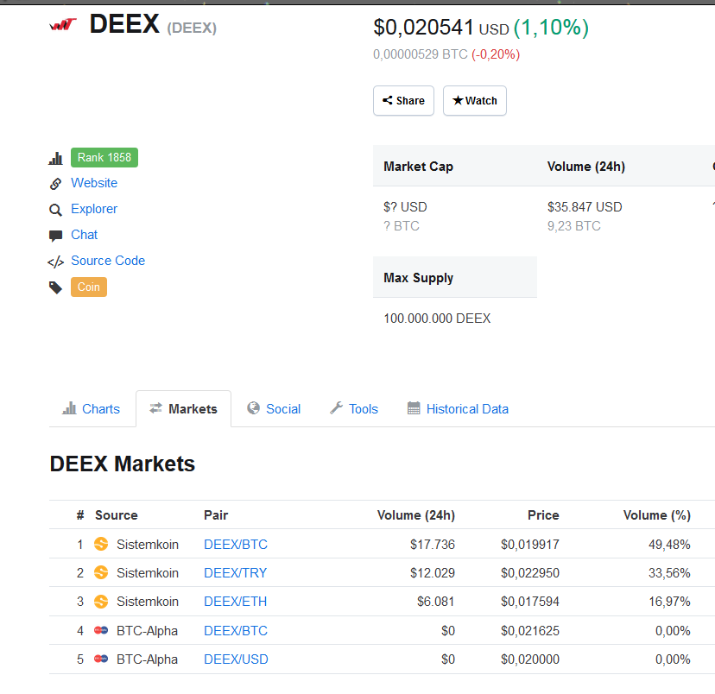Open the DEEX/USD pair link
Viewport: 715px width, 694px height.
pyautogui.click(x=237, y=659)
